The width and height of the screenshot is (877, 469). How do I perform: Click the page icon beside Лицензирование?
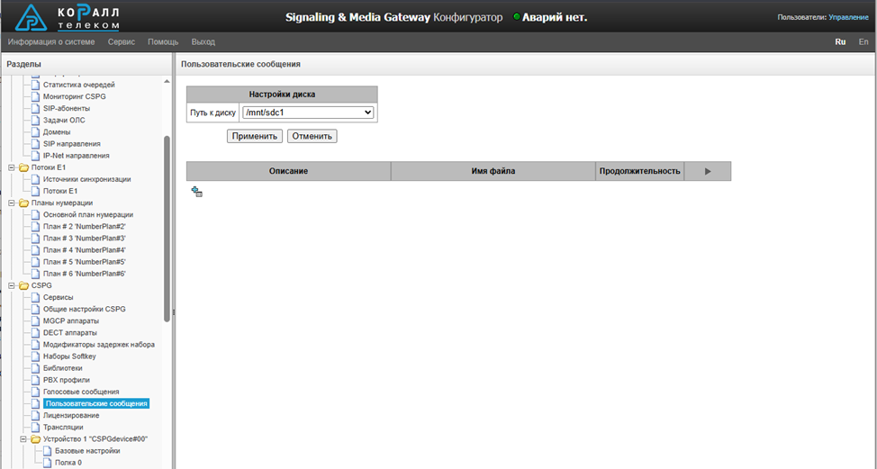click(x=36, y=415)
